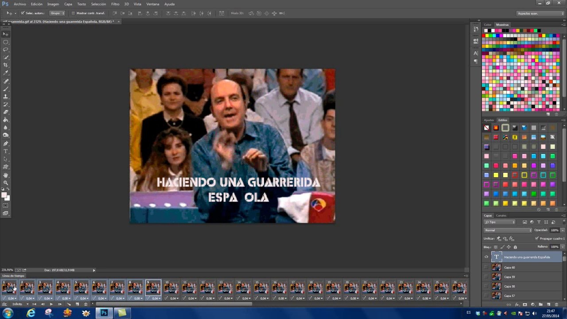
Task: Delete the selected timeline frame
Action: tap(85, 304)
